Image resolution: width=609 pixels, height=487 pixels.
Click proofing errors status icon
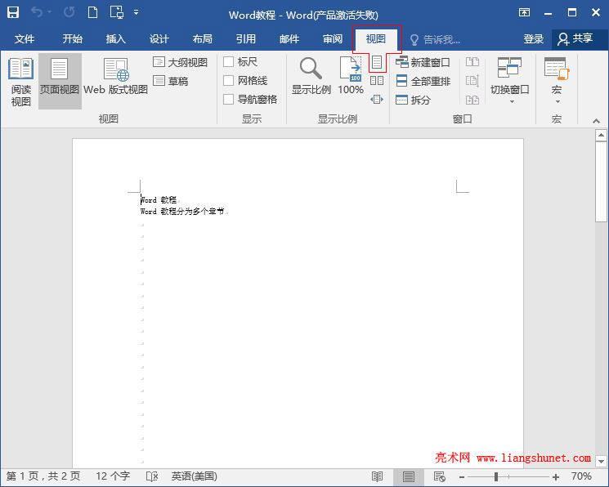(152, 476)
